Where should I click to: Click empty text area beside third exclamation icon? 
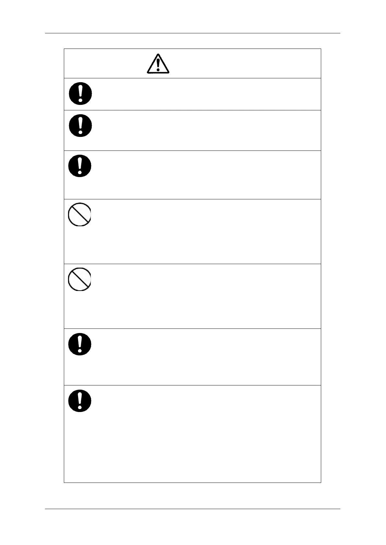coord(206,175)
